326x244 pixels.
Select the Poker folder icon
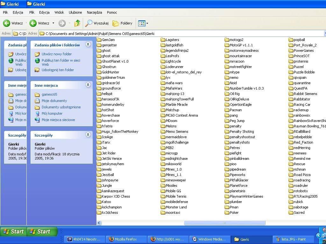pyautogui.click(x=227, y=213)
